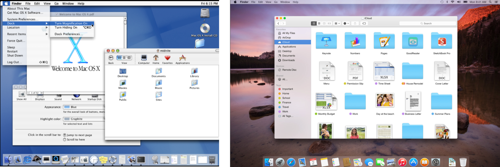Select AirDrop in the iCloud sidebar
Image resolution: width=500 pixels, height=167 pixels.
[x=293, y=38]
